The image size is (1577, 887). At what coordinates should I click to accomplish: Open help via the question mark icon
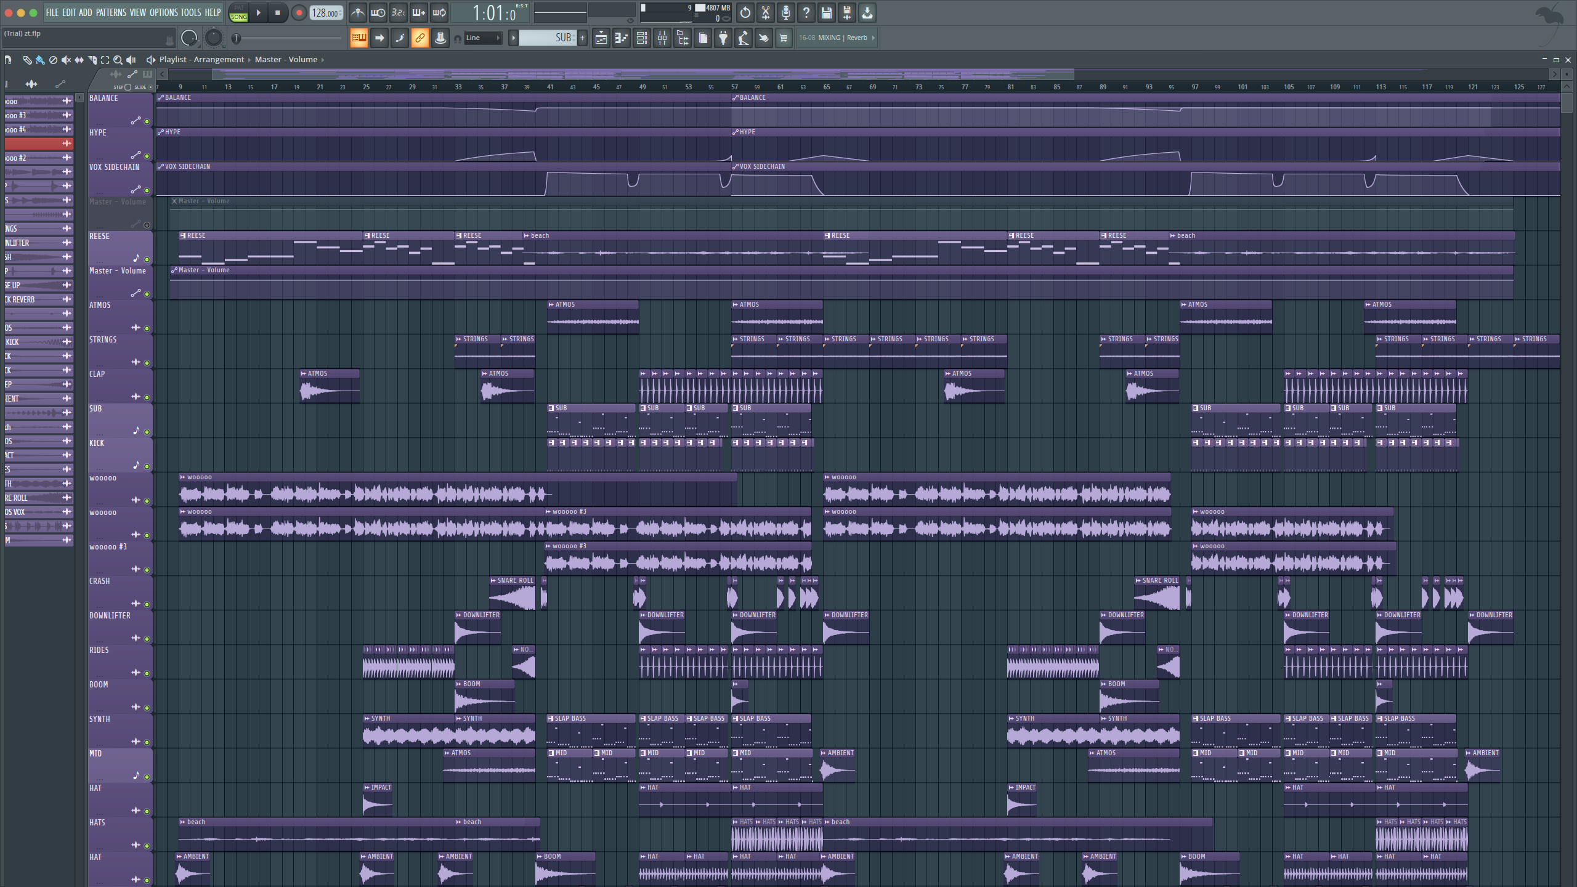pyautogui.click(x=806, y=12)
